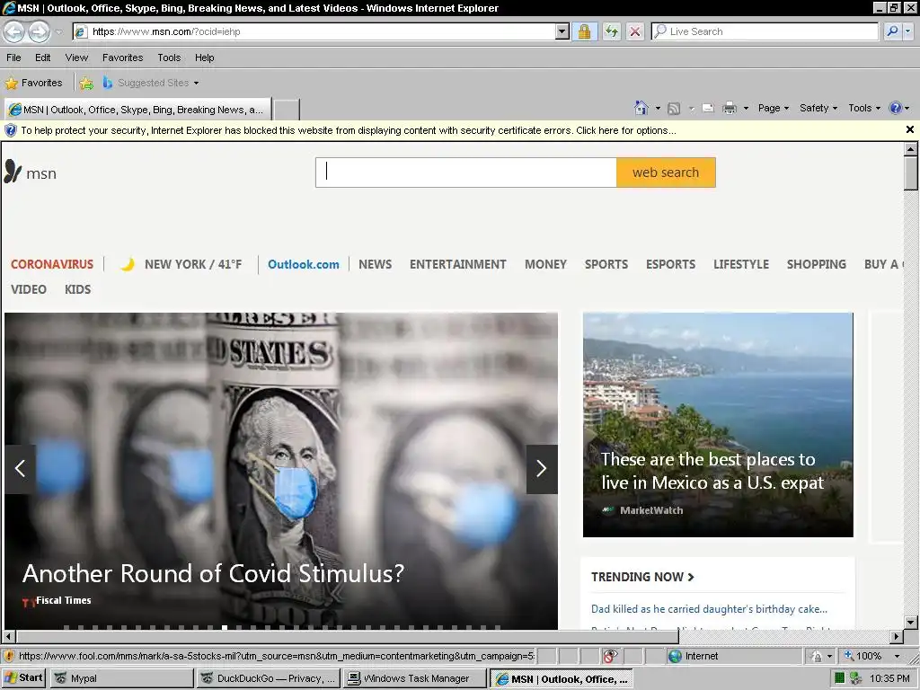Click the vertical scrollbar down arrow
The width and height of the screenshot is (920, 690).
[910, 622]
